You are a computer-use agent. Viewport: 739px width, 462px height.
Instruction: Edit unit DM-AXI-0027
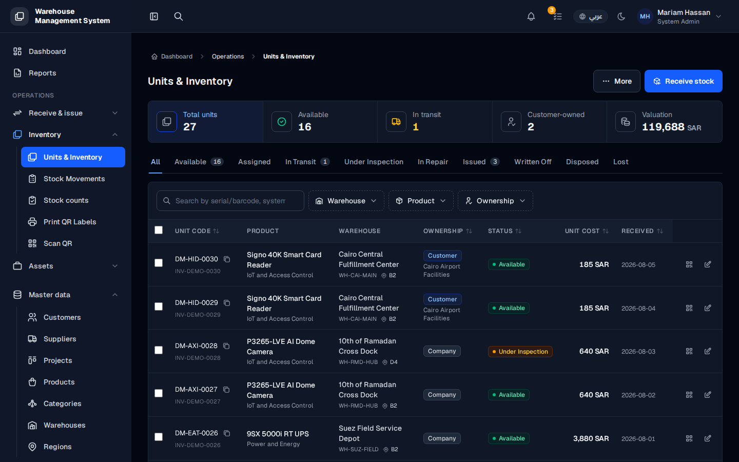(x=708, y=395)
